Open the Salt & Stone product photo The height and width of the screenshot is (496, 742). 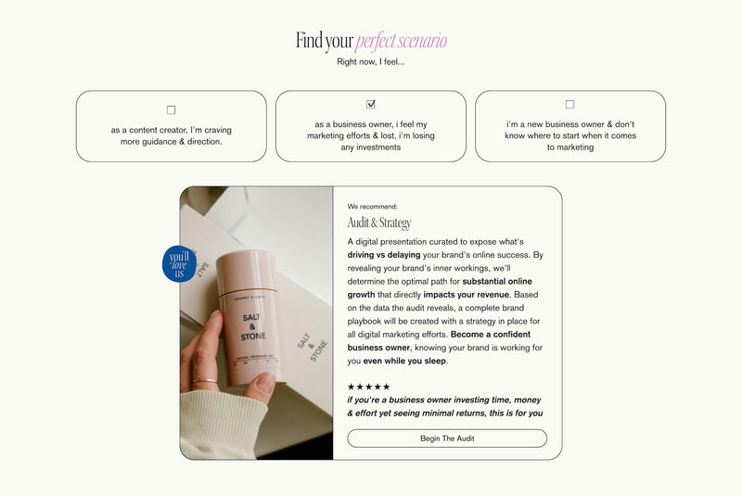257,323
